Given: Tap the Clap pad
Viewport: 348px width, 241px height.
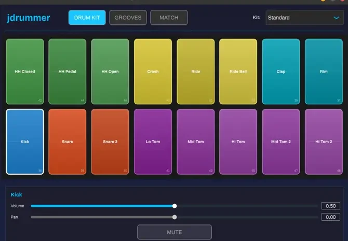Looking at the screenshot, I should point(281,72).
